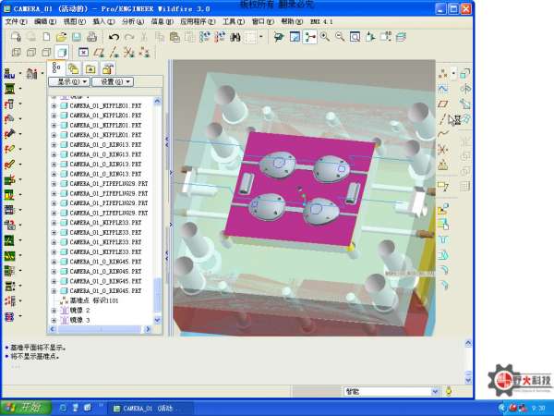Select the last CAMERA_01_PIPEPLUG29.PRT row
554x416 pixels.
click(103, 213)
